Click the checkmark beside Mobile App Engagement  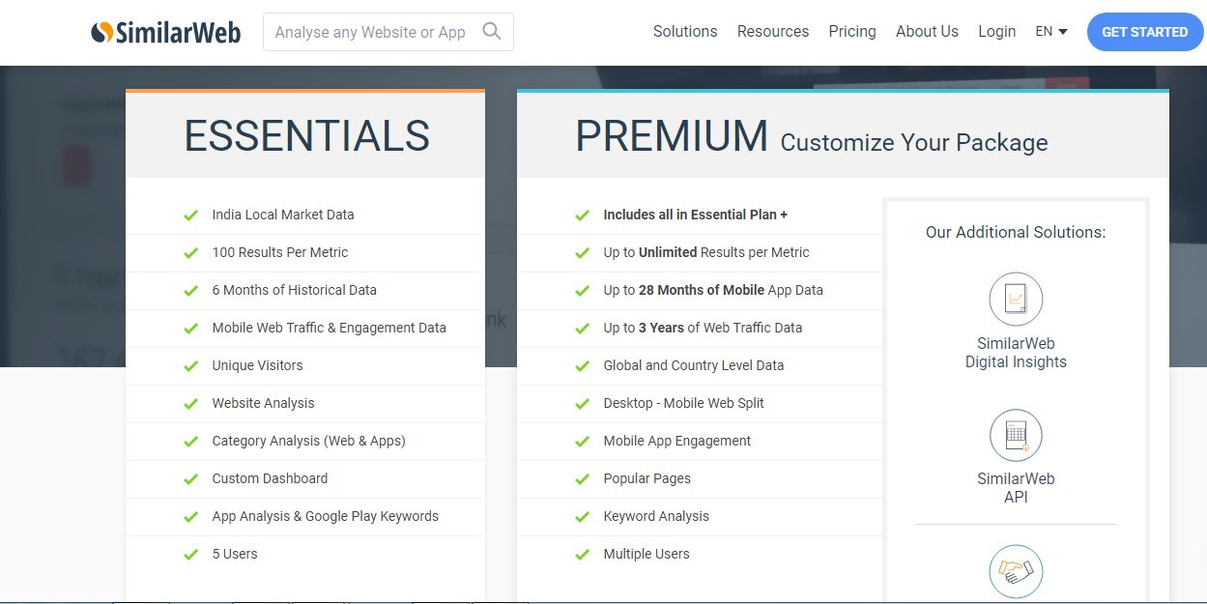tap(582, 442)
